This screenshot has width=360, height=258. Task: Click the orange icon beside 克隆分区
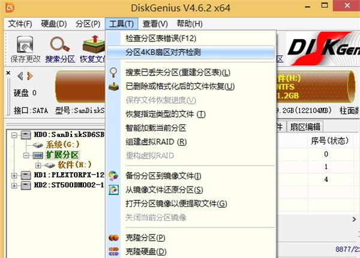click(113, 238)
